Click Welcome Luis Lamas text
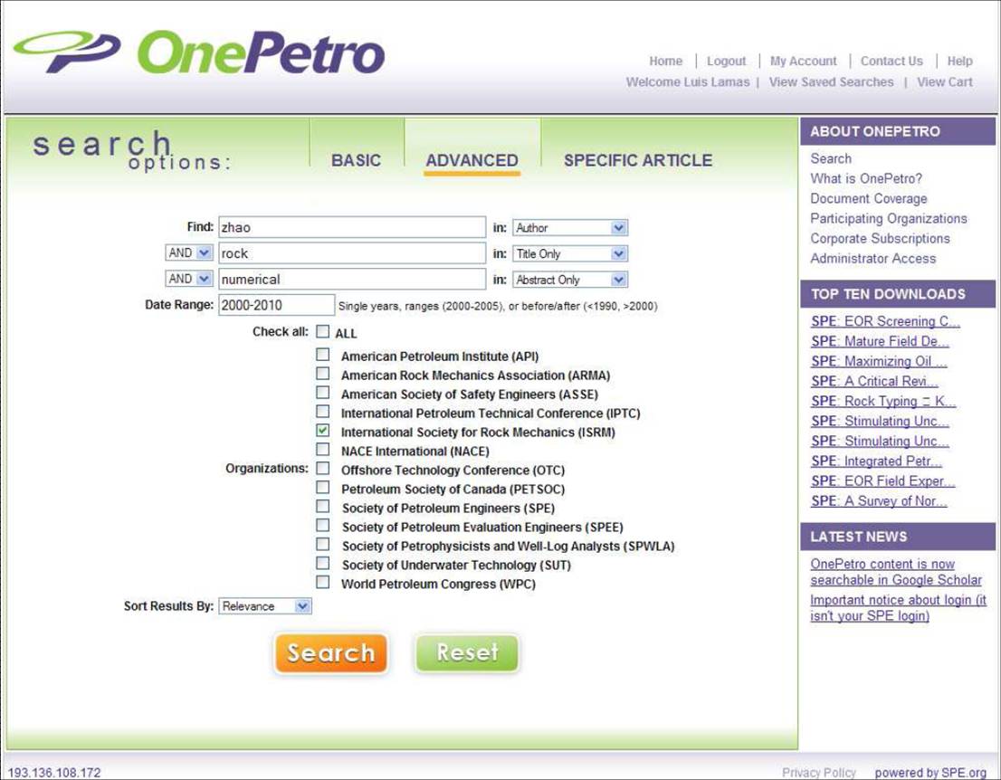Image resolution: width=1001 pixels, height=780 pixels. [x=688, y=82]
